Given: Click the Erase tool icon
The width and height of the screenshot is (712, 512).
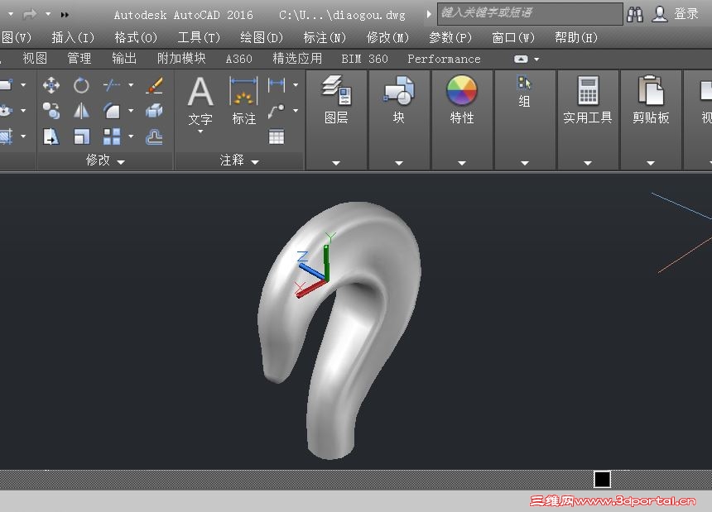Looking at the screenshot, I should [154, 85].
